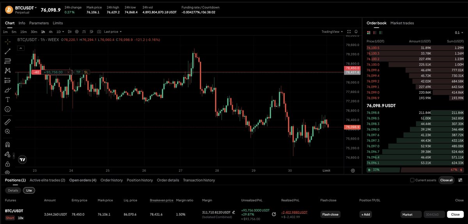Screen dimensions: 468x224
Task: Click the close quantity input field
Action: 434,214
